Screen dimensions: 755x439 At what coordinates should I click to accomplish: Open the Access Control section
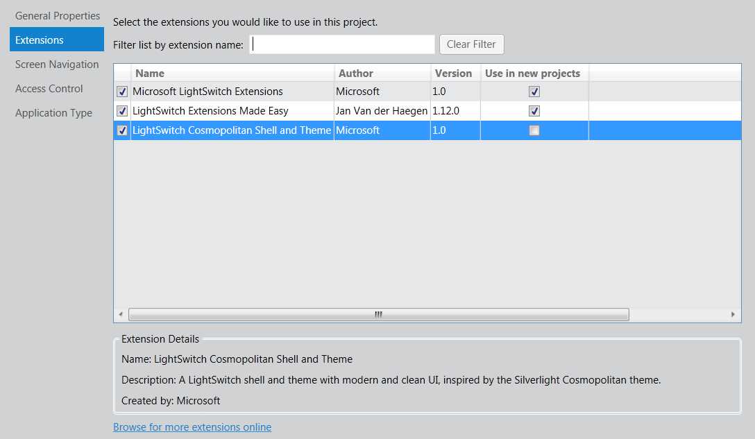(x=49, y=88)
